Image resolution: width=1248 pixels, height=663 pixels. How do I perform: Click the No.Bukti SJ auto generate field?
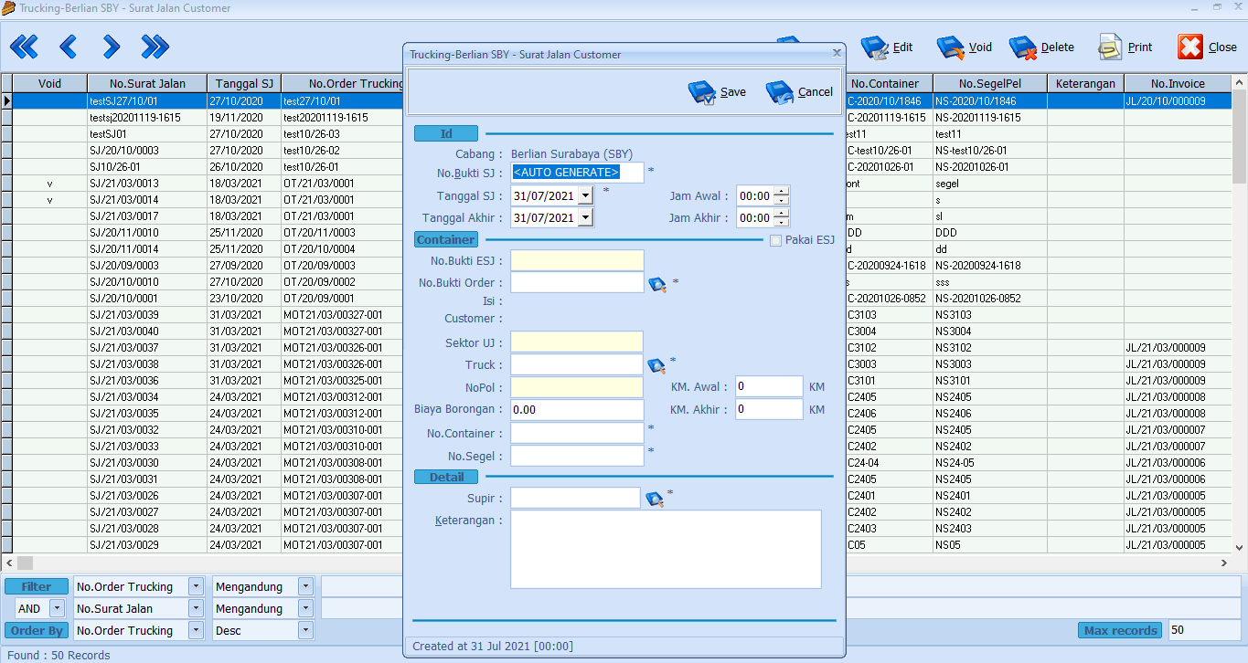[x=577, y=172]
